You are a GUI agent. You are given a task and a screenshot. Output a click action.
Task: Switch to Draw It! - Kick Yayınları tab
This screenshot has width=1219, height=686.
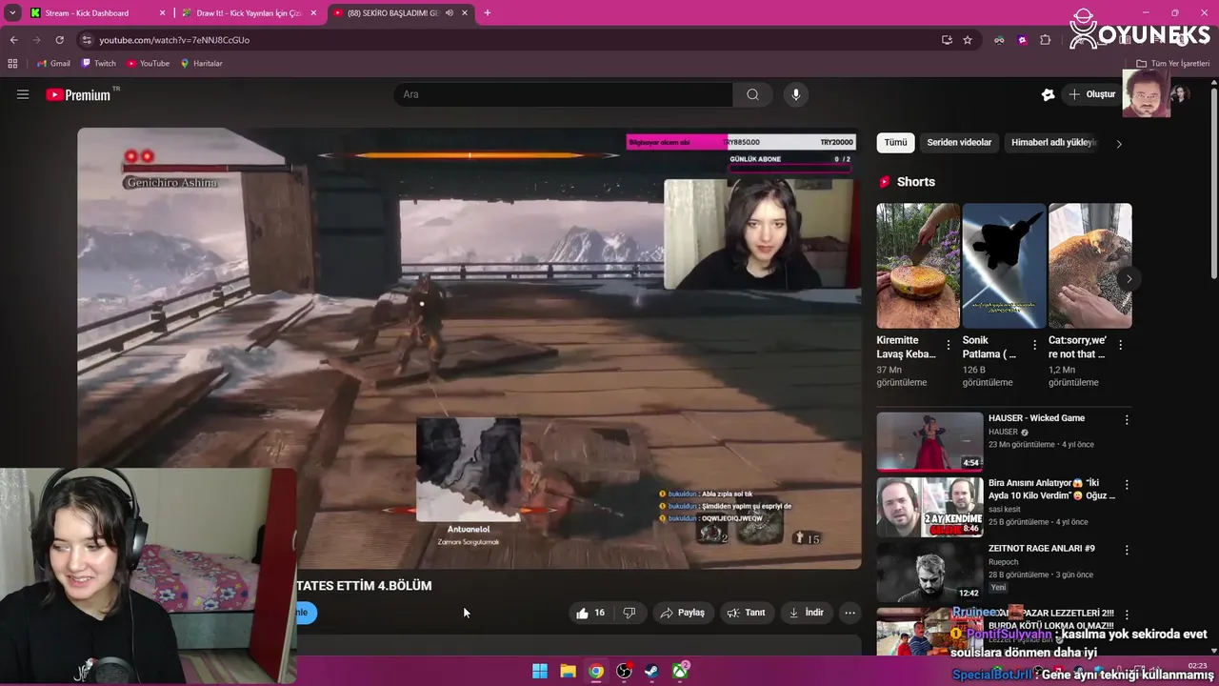(248, 13)
